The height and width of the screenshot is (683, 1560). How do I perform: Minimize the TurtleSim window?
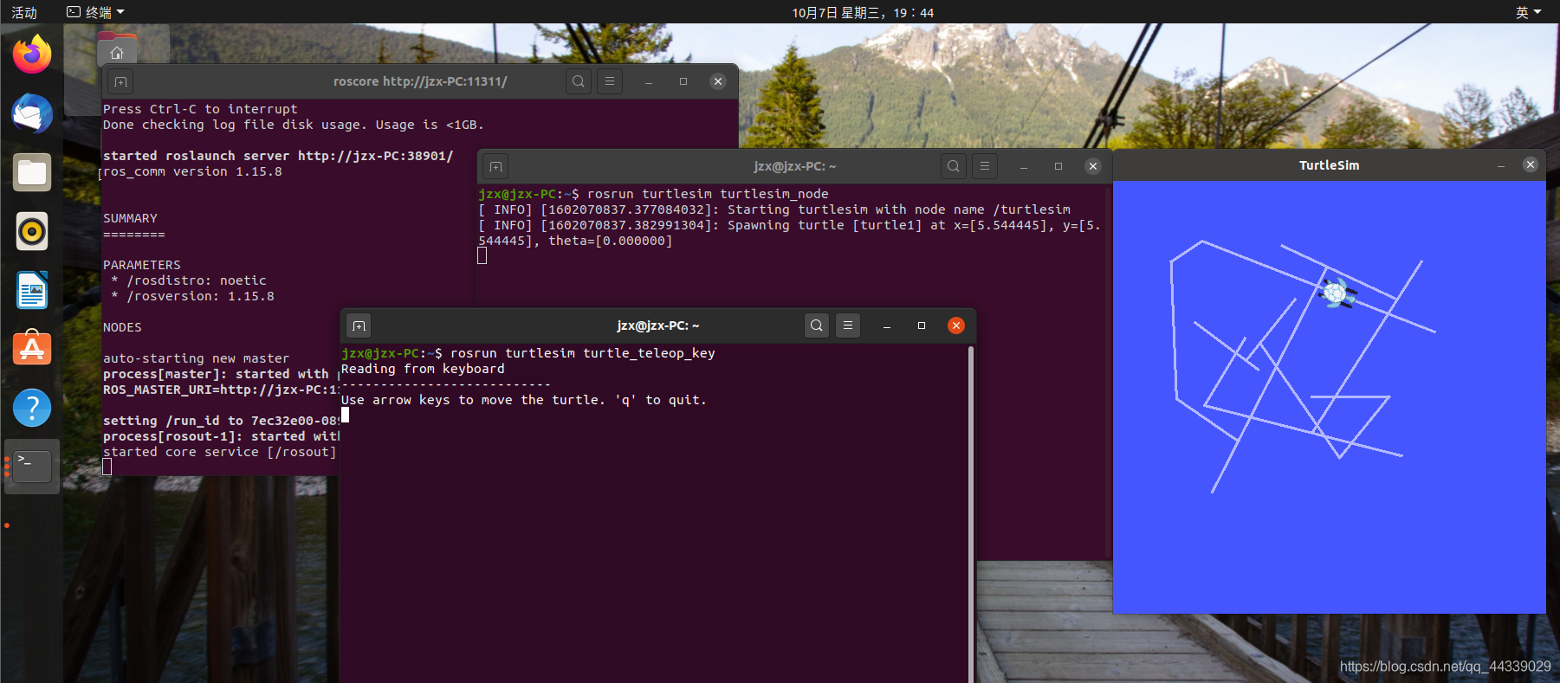pyautogui.click(x=1501, y=164)
